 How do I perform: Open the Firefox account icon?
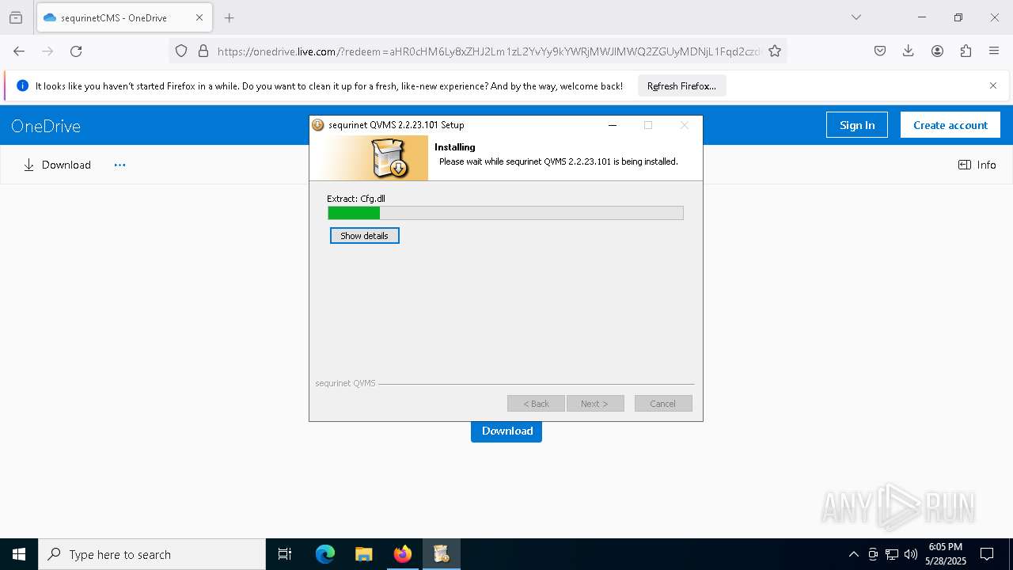(937, 51)
